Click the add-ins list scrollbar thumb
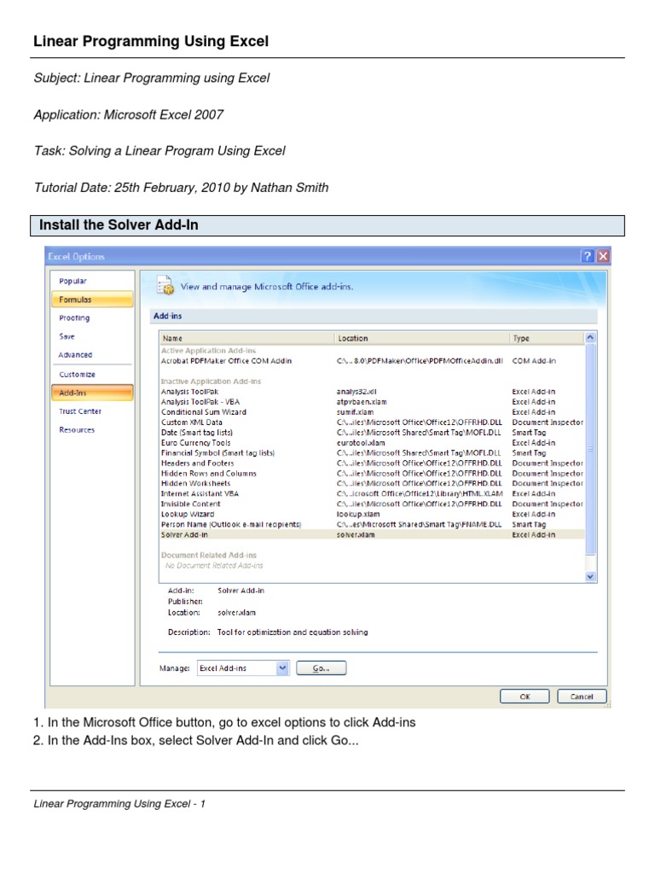 coord(590,449)
